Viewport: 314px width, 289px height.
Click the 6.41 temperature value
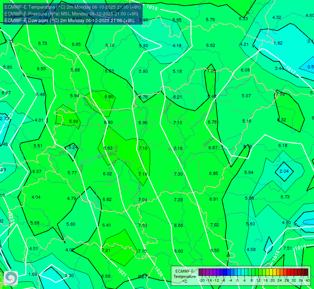tap(107, 225)
